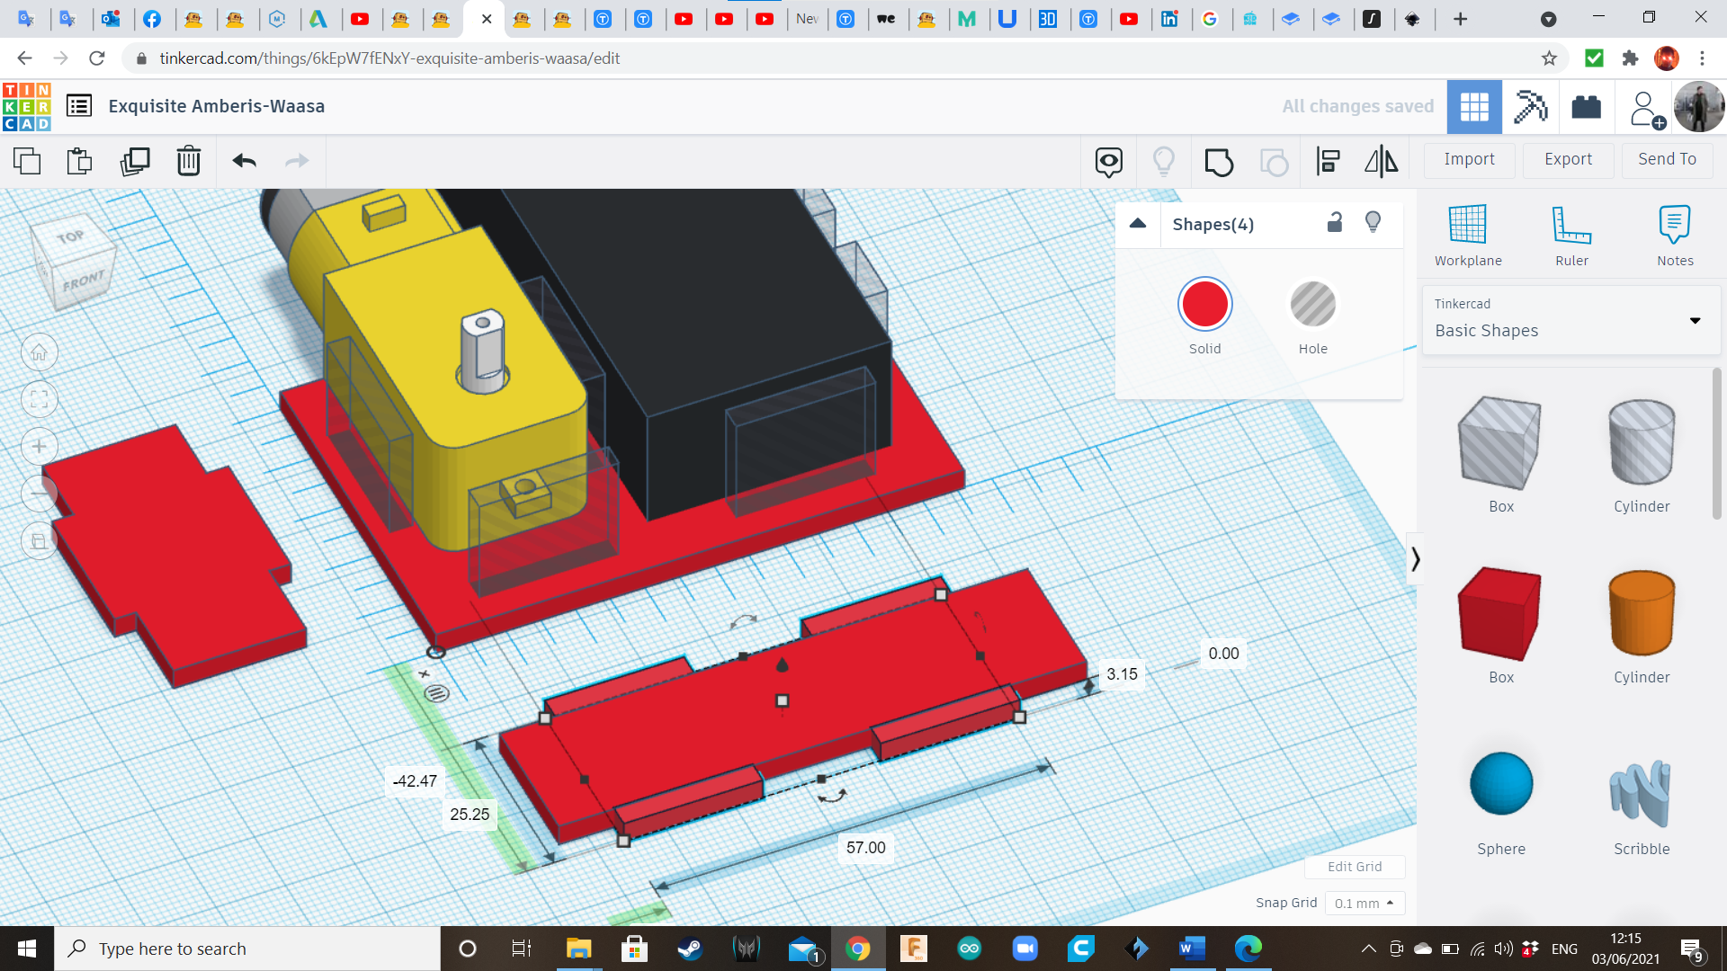Undo the last action
Screen dimensions: 1727x971
(x=242, y=162)
